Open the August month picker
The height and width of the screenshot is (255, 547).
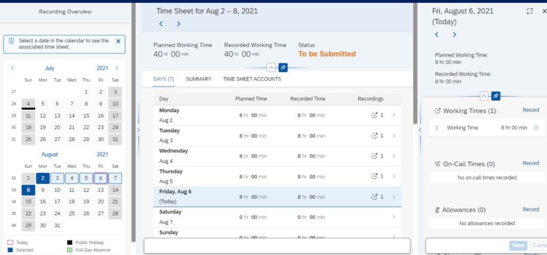(x=50, y=154)
